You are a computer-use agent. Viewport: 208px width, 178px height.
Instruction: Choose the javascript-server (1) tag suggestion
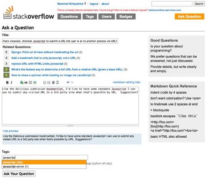[44, 166]
